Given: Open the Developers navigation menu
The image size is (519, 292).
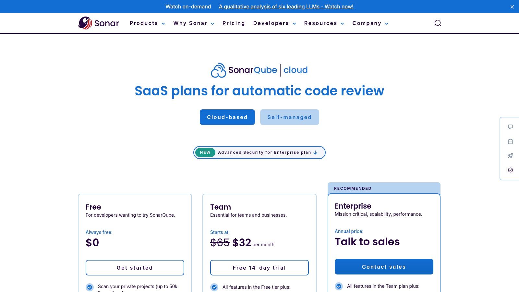Looking at the screenshot, I should click(x=274, y=23).
